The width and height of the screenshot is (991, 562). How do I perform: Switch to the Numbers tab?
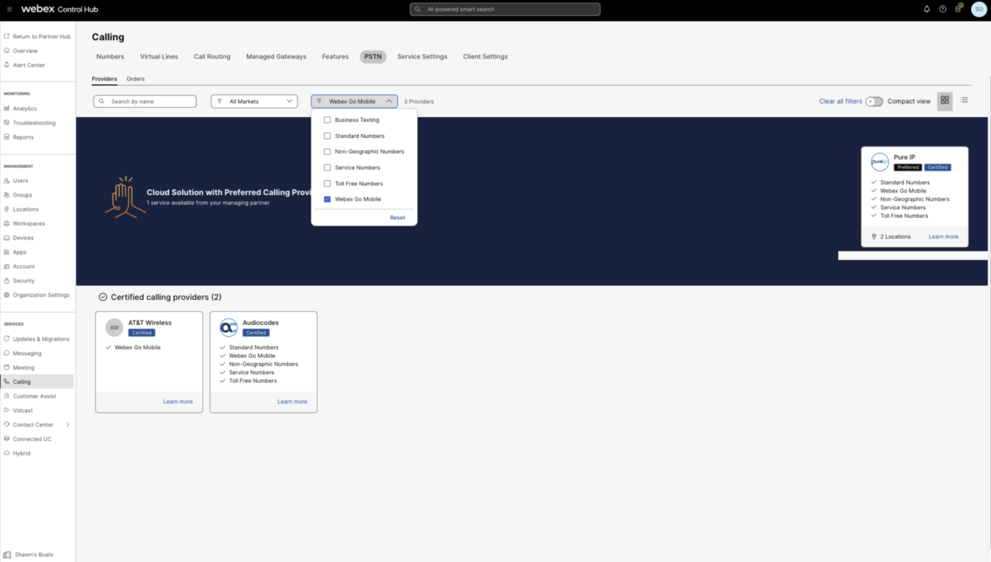click(x=110, y=57)
